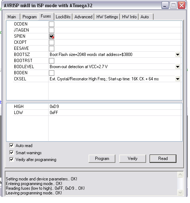Select the Auto tab

pos(146,17)
